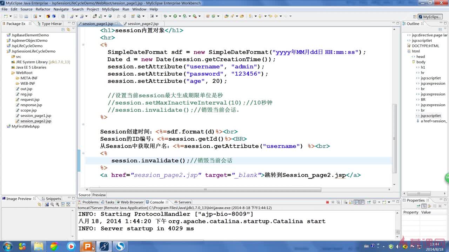The width and height of the screenshot is (449, 252).
Task: Click the Open Perspective icon beside MyEclipse button
Action: point(414,16)
